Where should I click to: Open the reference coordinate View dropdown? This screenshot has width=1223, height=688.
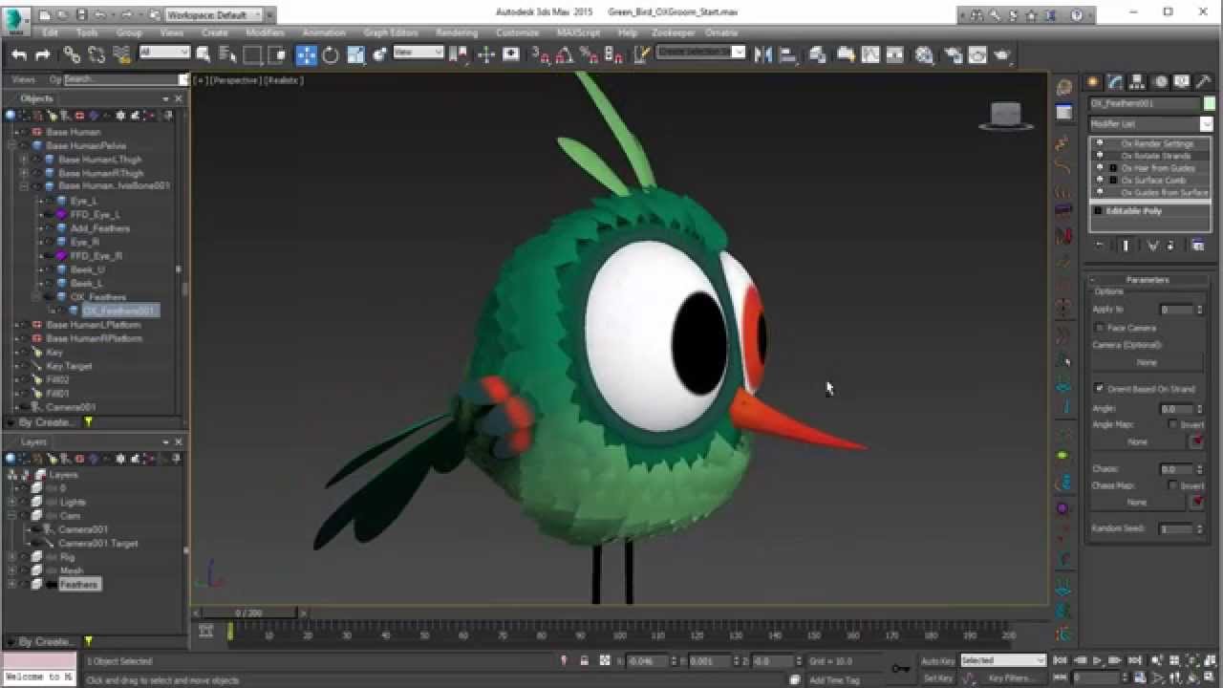(x=418, y=53)
